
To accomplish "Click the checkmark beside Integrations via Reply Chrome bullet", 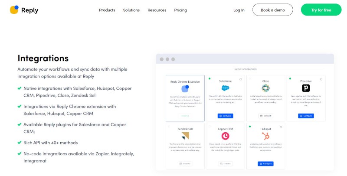I will (20, 106).
